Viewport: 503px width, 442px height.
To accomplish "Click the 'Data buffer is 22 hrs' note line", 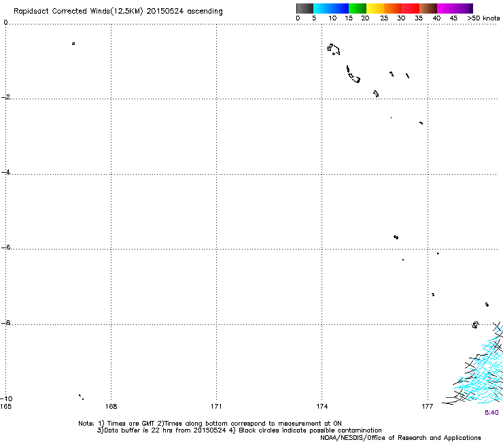I will (239, 430).
